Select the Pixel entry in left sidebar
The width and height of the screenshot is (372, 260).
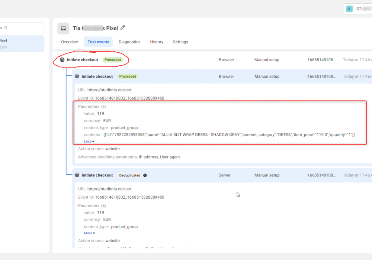pos(22,44)
